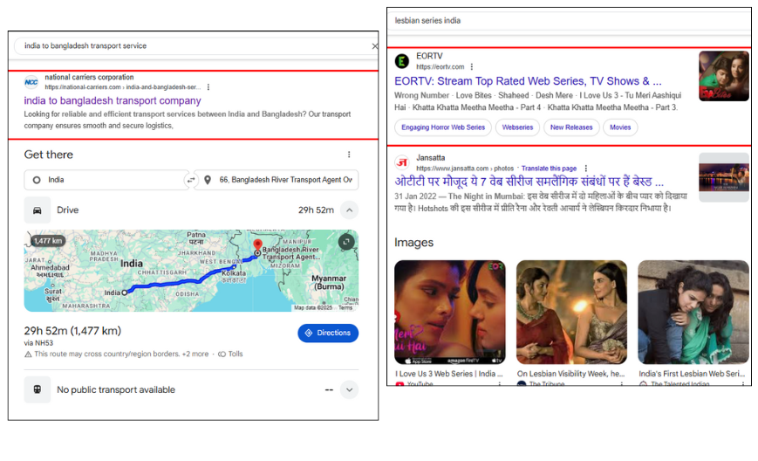Click the Jansatta site favicon
The image size is (758, 461).
coord(402,162)
